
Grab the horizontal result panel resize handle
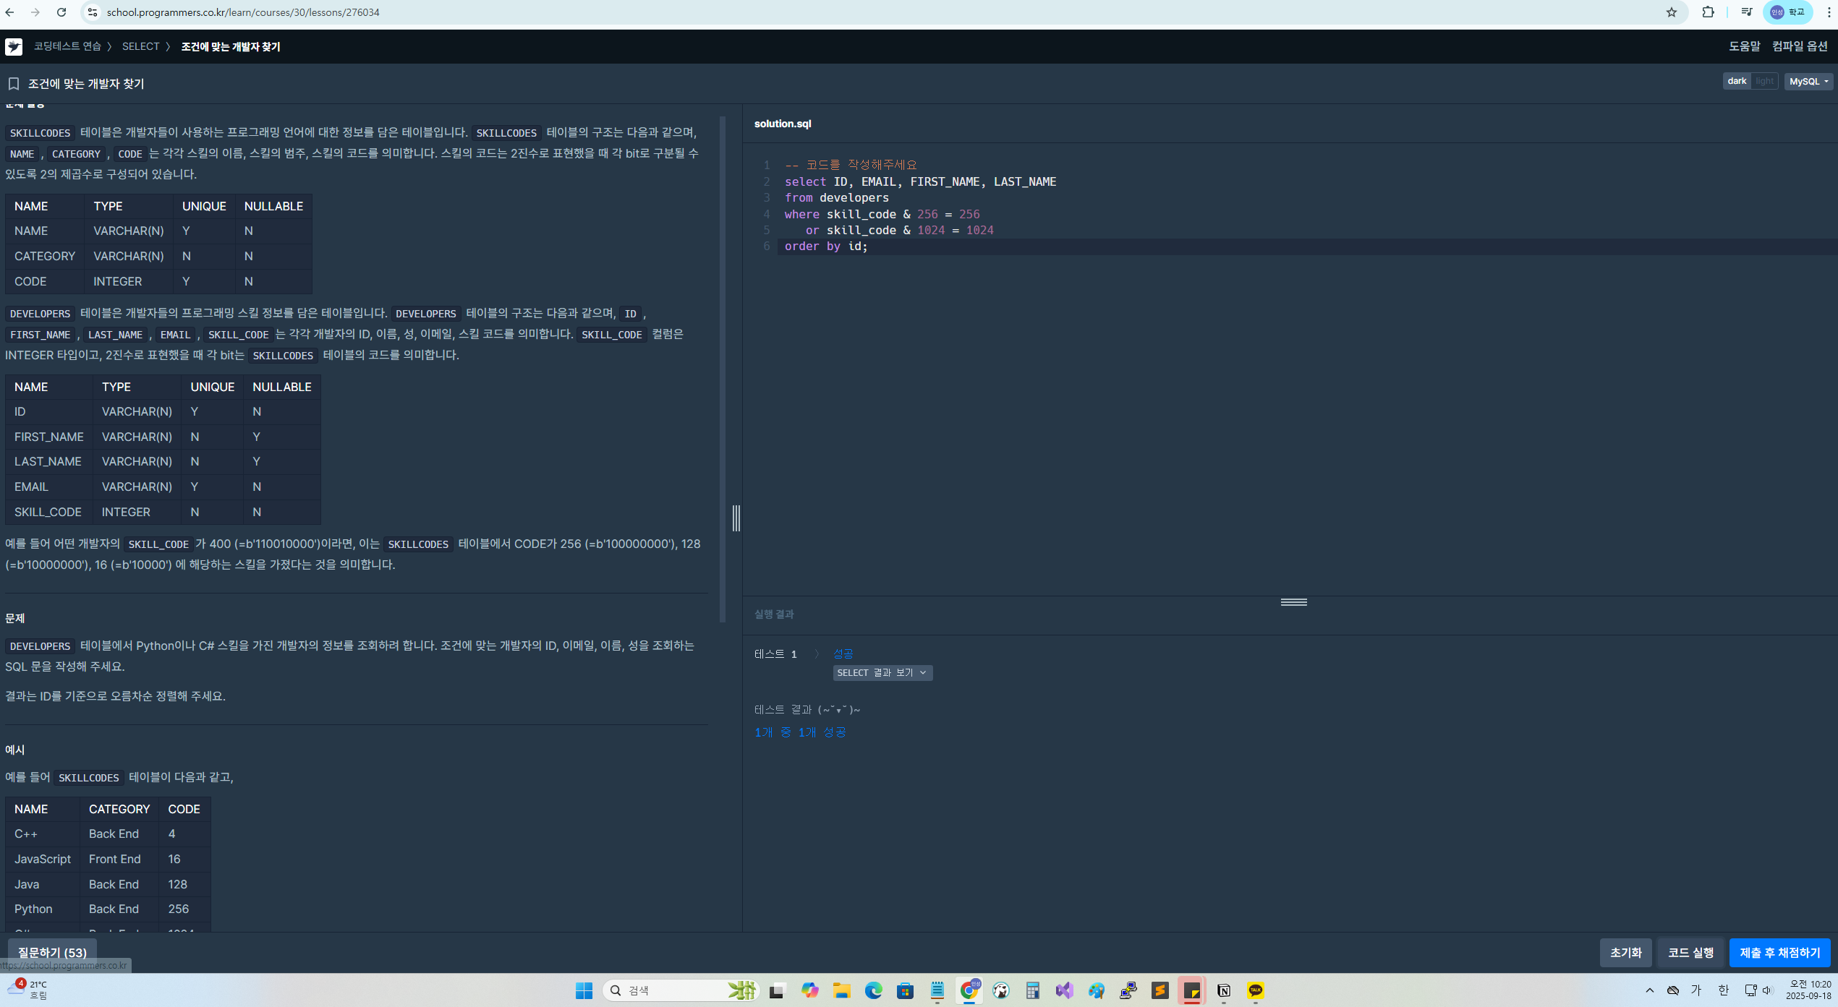click(x=1293, y=602)
